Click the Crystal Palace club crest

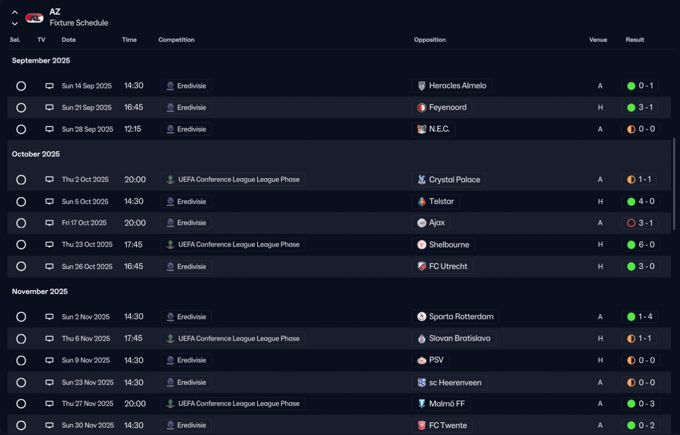click(x=422, y=180)
